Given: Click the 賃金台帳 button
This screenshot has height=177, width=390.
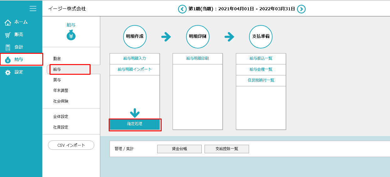Looking at the screenshot, I should [179, 149].
